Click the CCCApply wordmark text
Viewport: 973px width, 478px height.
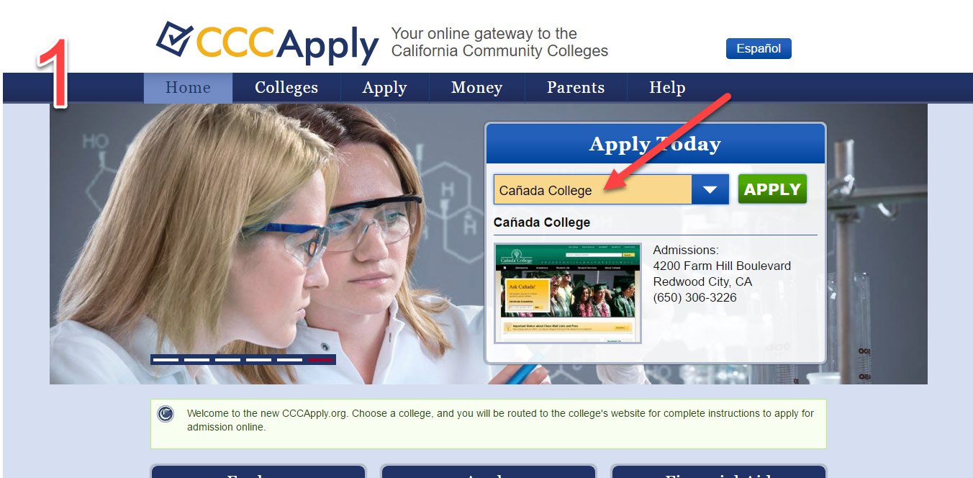(x=288, y=43)
